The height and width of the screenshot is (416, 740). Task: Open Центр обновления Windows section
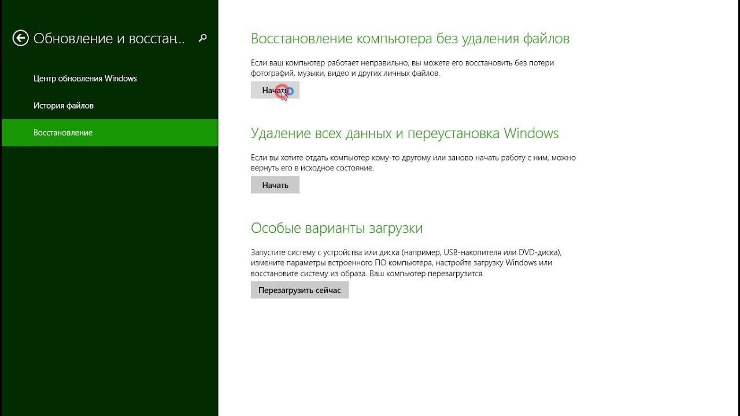(86, 79)
